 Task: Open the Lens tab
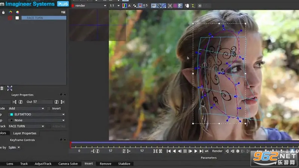click(10, 164)
